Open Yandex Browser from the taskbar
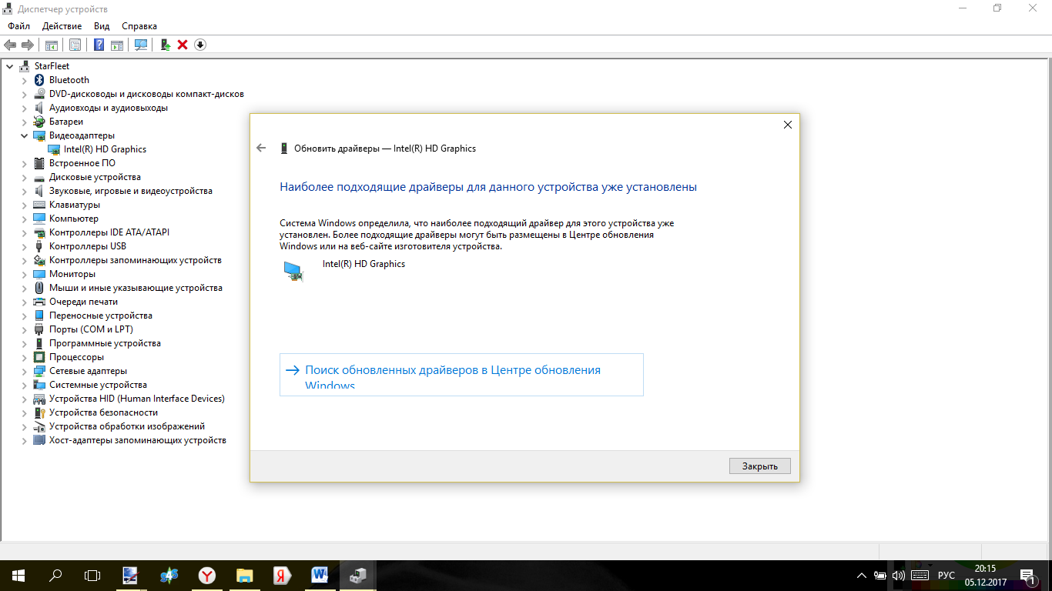The width and height of the screenshot is (1052, 591). point(207,575)
